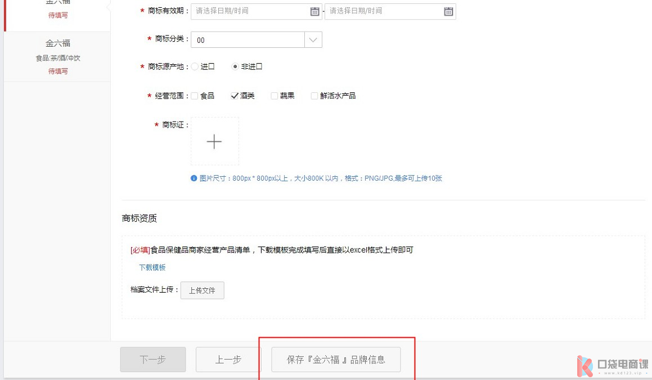The width and height of the screenshot is (652, 380).
Task: Open the start date calendar icon
Action: click(314, 11)
